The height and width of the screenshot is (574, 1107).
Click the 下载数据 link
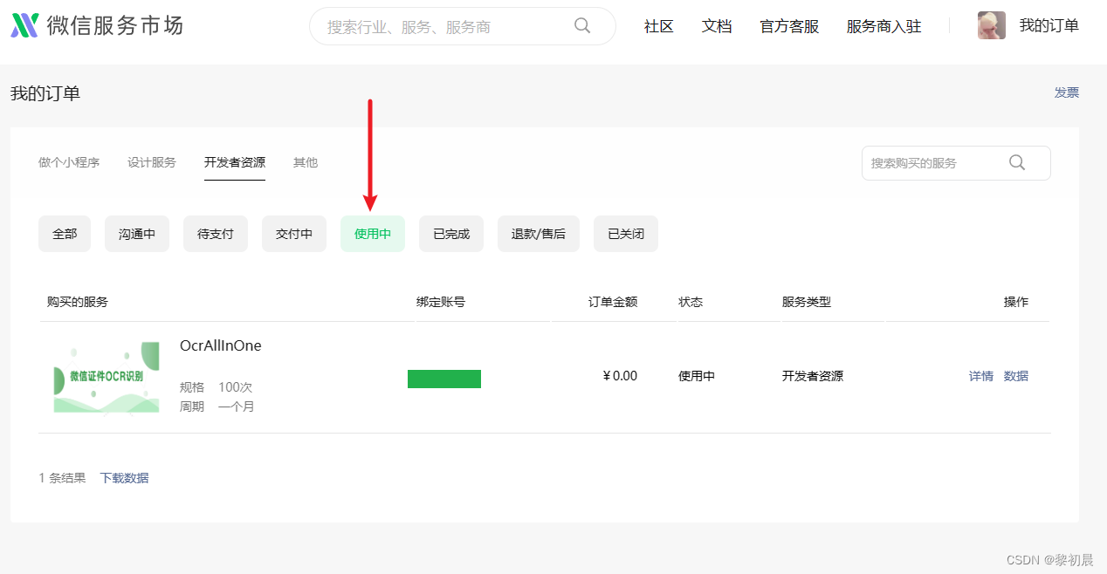point(125,478)
